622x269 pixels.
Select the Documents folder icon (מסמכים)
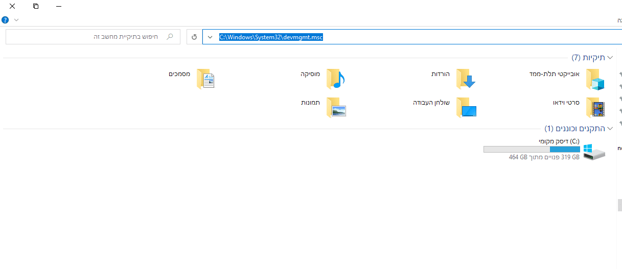(206, 79)
